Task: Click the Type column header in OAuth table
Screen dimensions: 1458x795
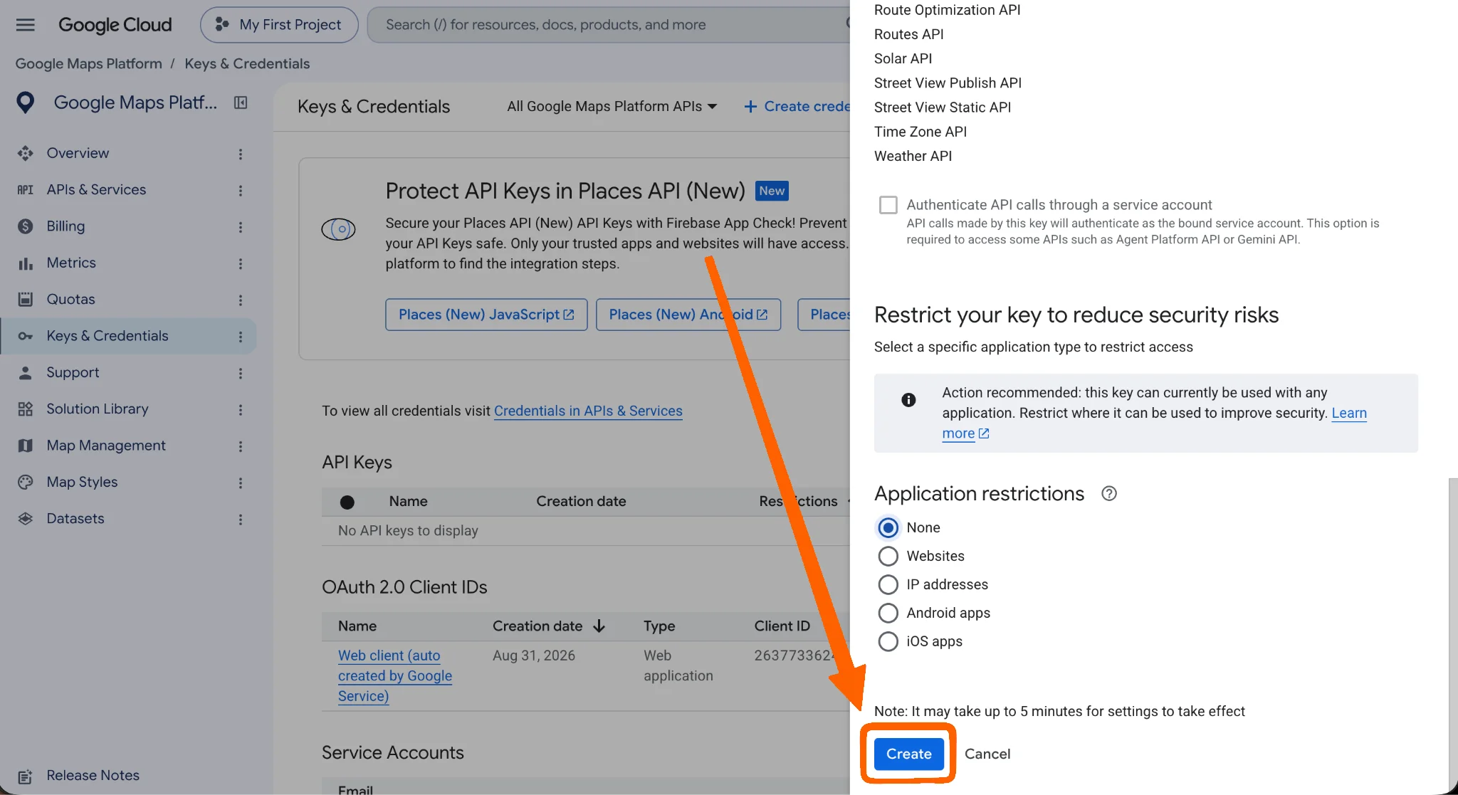Action: [659, 626]
